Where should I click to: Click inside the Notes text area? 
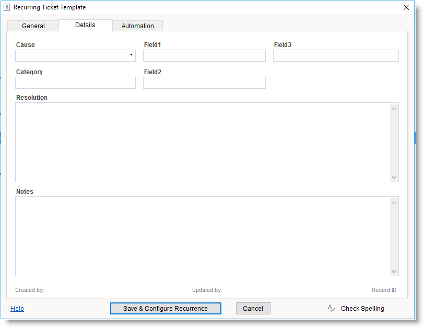tap(203, 236)
